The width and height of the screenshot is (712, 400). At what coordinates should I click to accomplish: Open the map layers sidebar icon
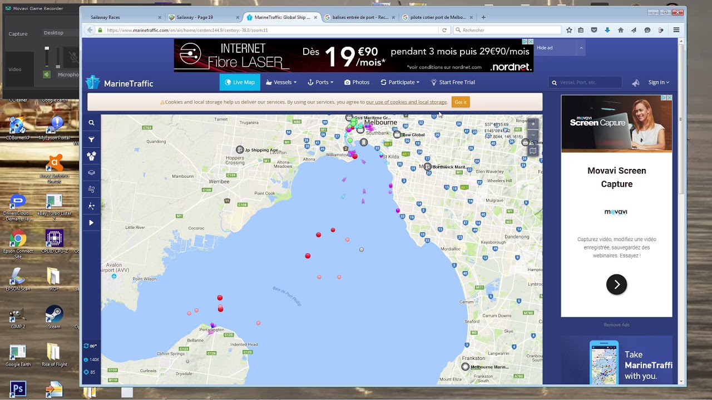pos(91,173)
